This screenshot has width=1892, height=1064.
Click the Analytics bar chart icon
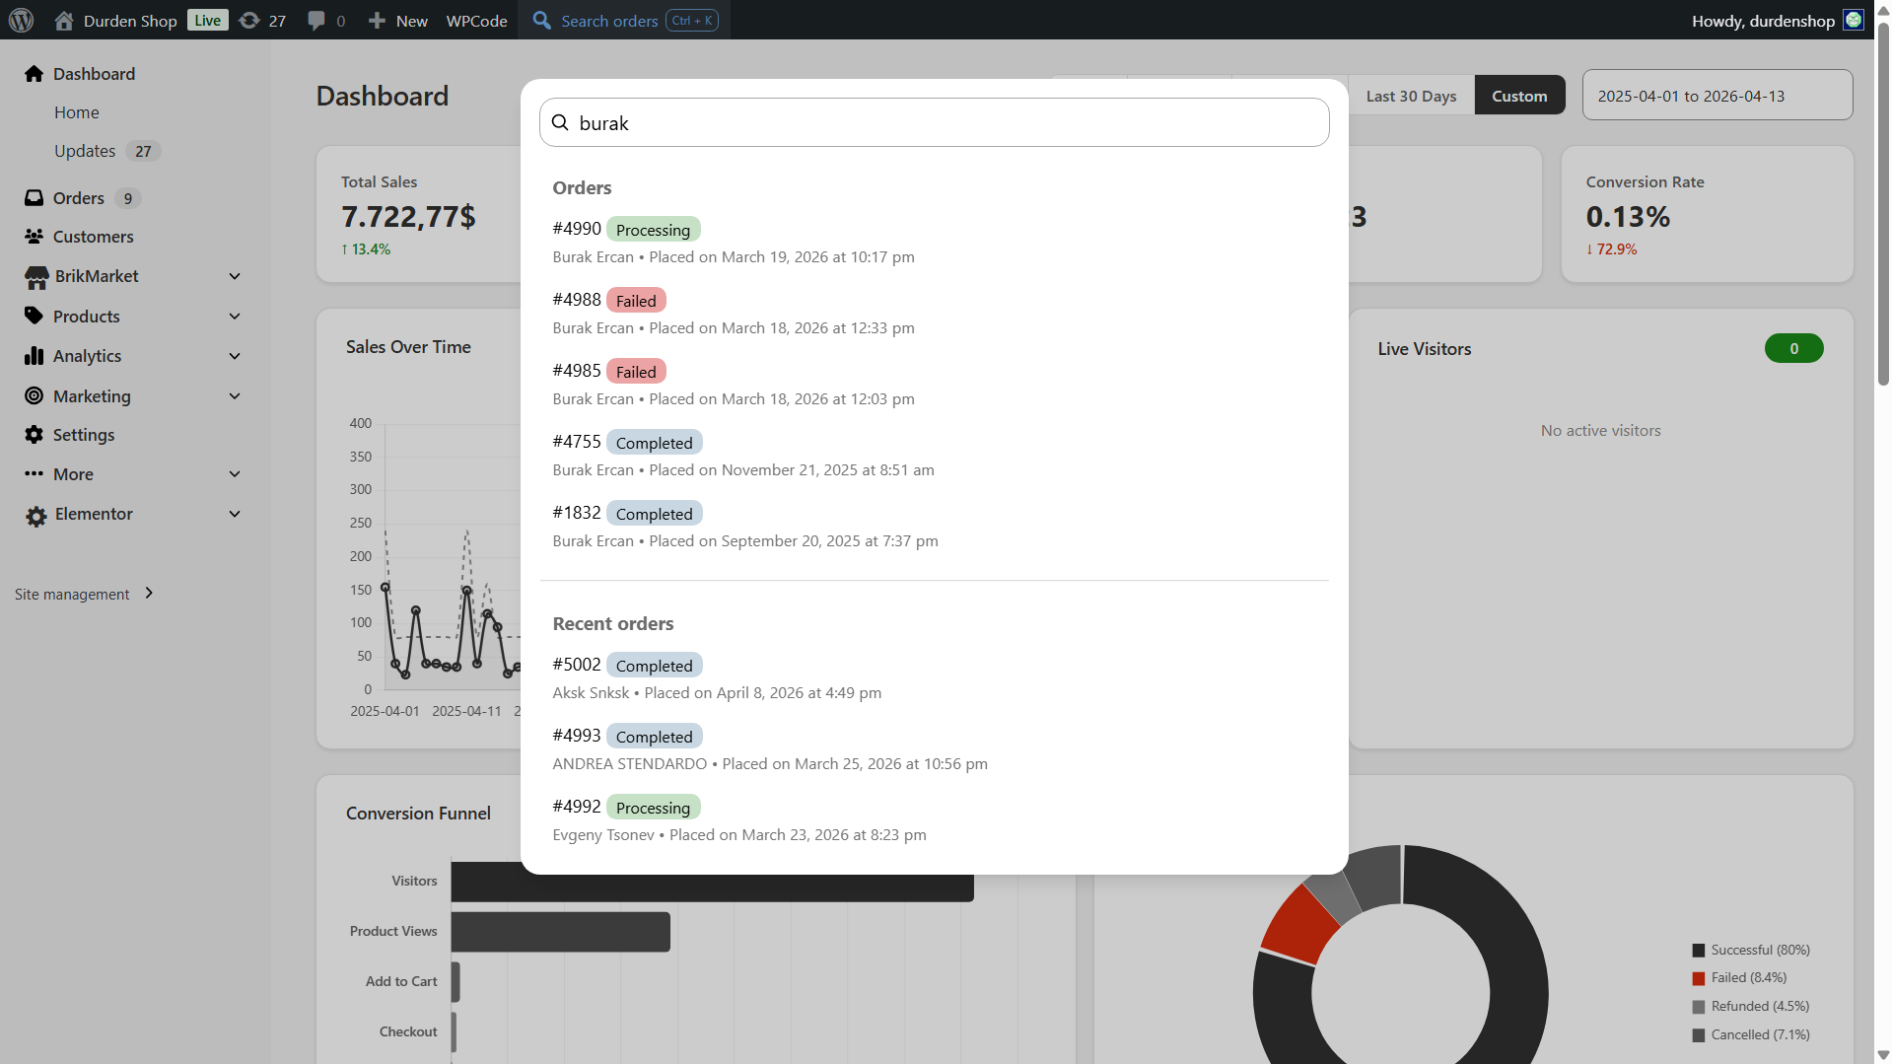(35, 356)
